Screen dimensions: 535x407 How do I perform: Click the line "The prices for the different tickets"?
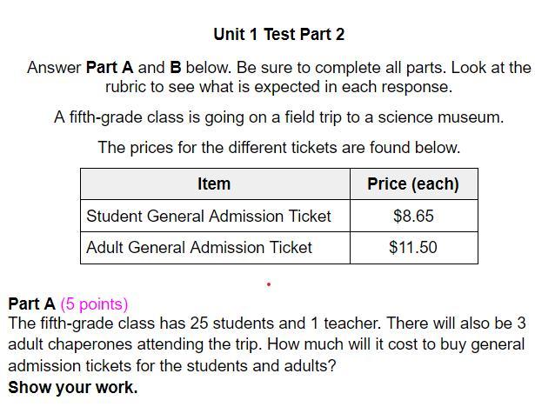[x=278, y=148]
